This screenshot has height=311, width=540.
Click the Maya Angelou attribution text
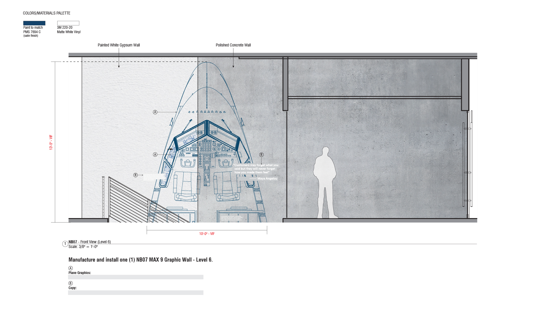tap(267, 179)
